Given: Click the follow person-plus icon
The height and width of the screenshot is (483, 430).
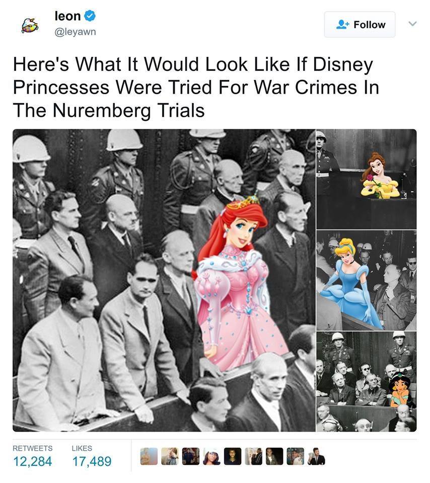Looking at the screenshot, I should pyautogui.click(x=342, y=25).
